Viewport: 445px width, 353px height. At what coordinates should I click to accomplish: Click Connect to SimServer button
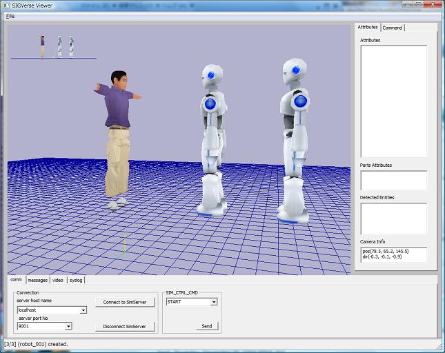(x=125, y=302)
